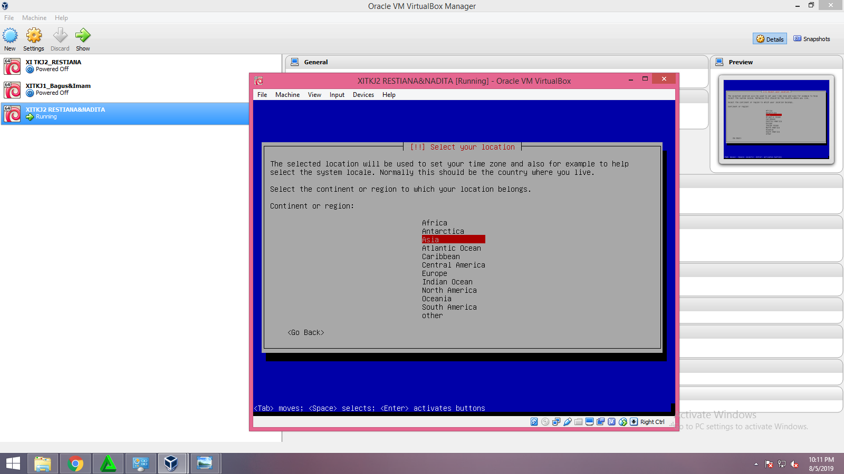The height and width of the screenshot is (474, 844).
Task: Open Help menu in VirtualBox Manager
Action: [61, 18]
